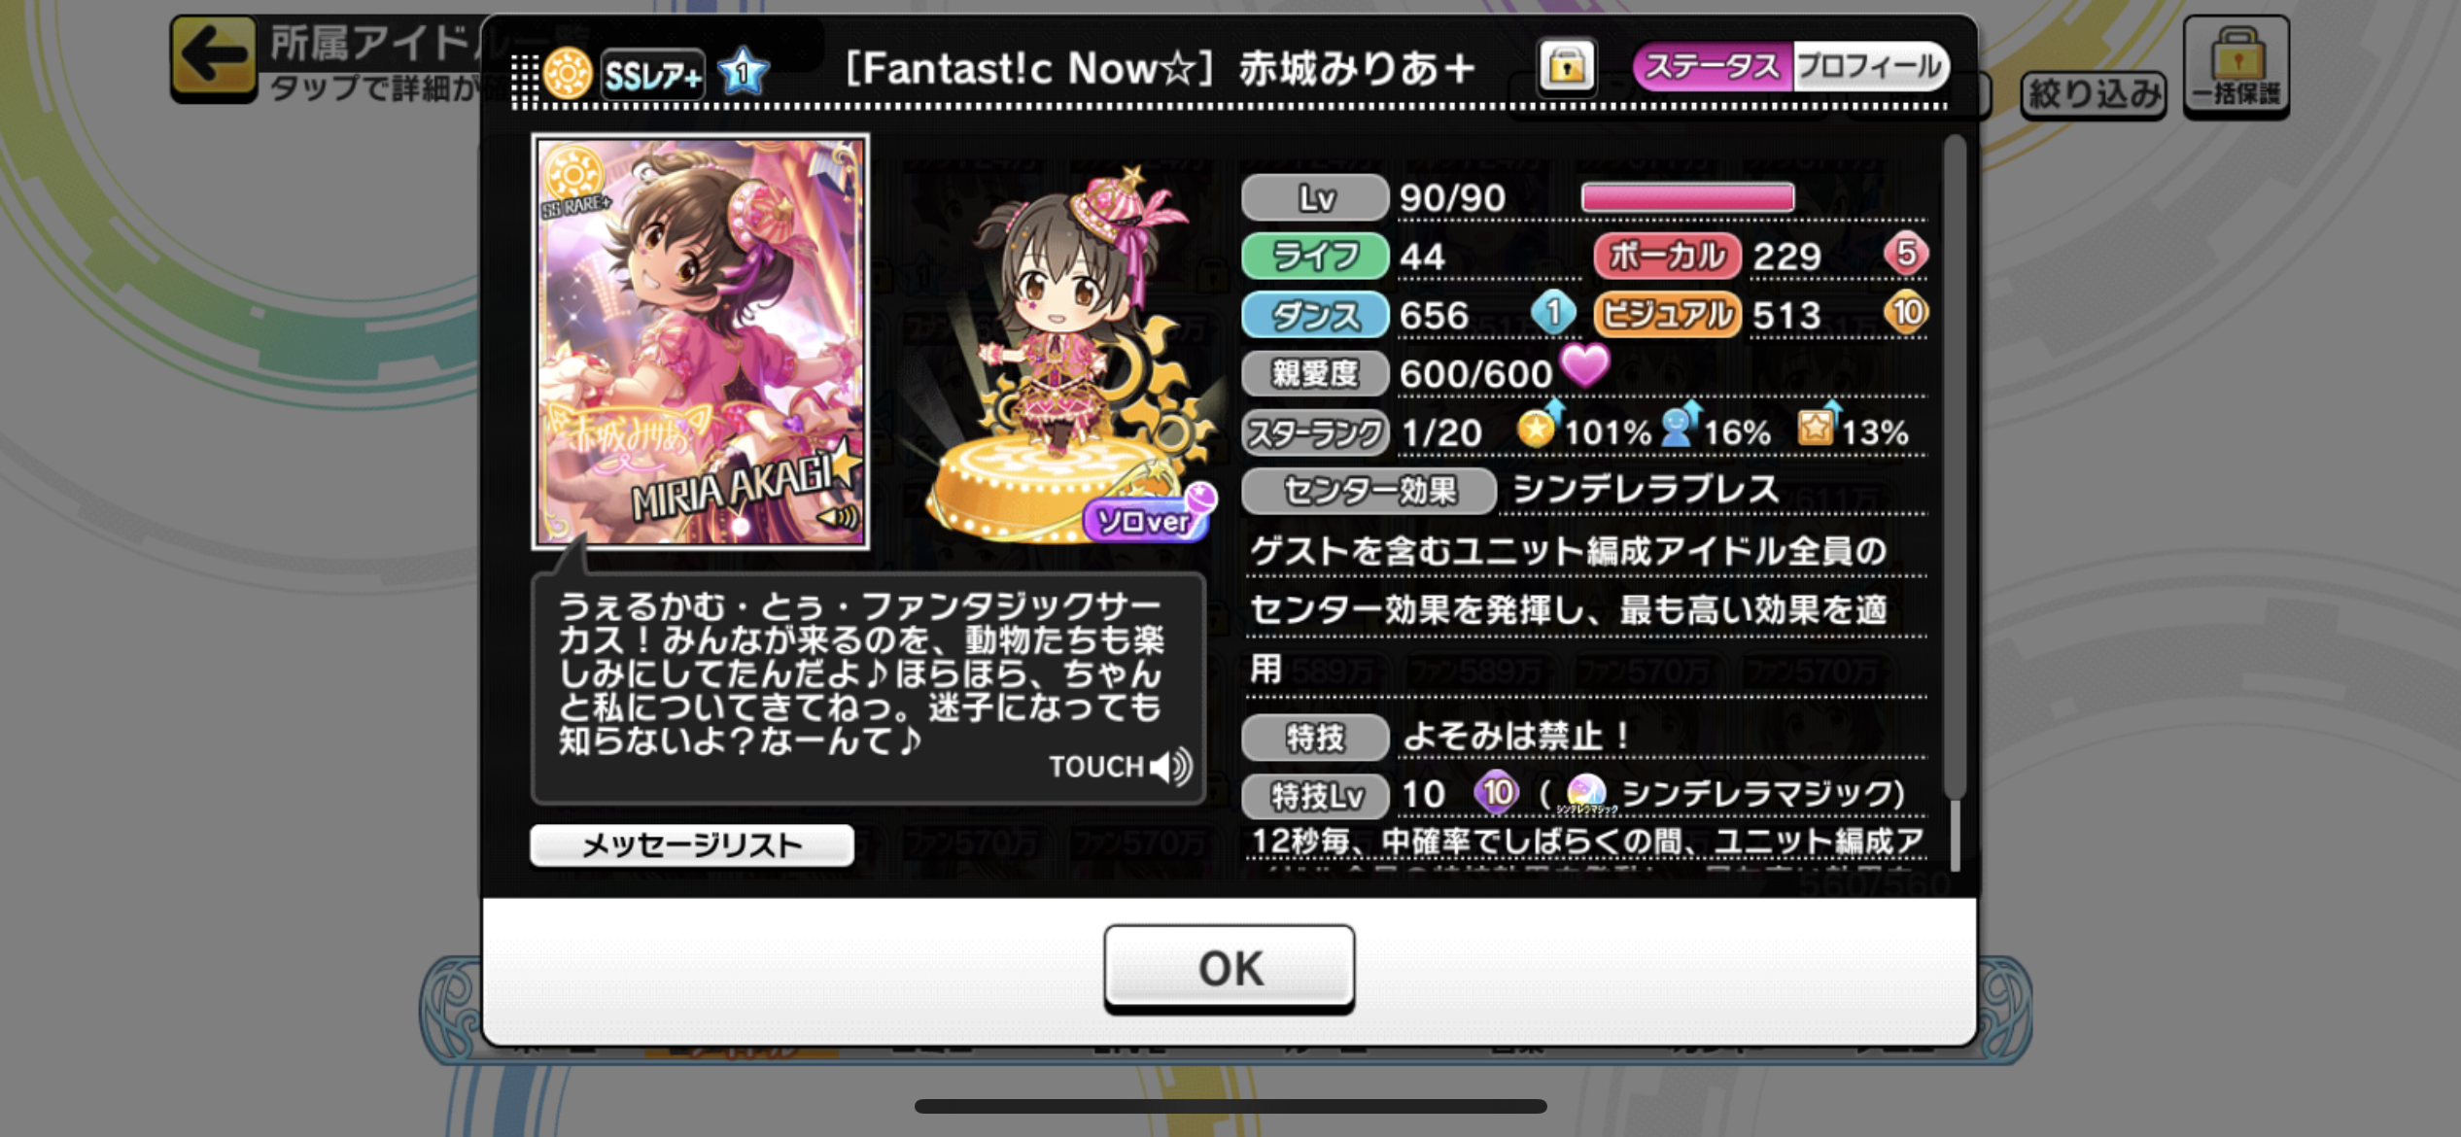Click the vocal potential 5 badge
This screenshot has height=1137, width=2461.
pos(1905,254)
